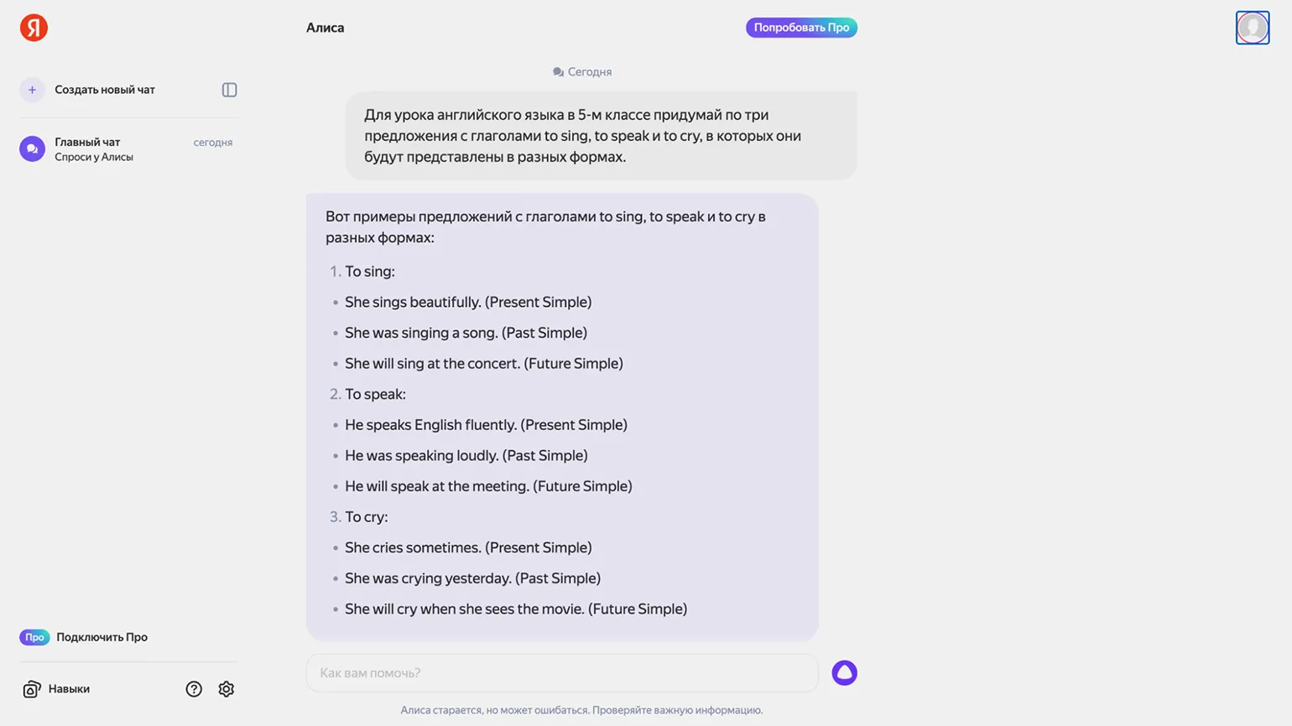Click the Сегодня date label
Image resolution: width=1292 pixels, height=726 pixels.
point(589,72)
